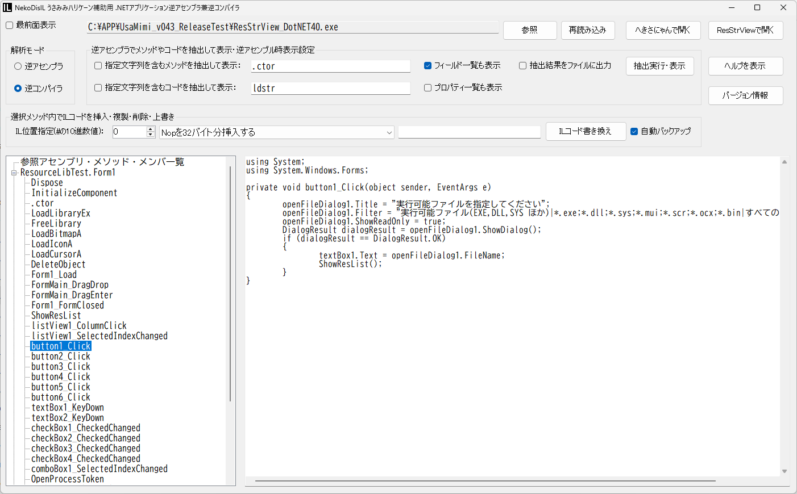Select the Dispose method in tree
This screenshot has width=797, height=494.
47,183
